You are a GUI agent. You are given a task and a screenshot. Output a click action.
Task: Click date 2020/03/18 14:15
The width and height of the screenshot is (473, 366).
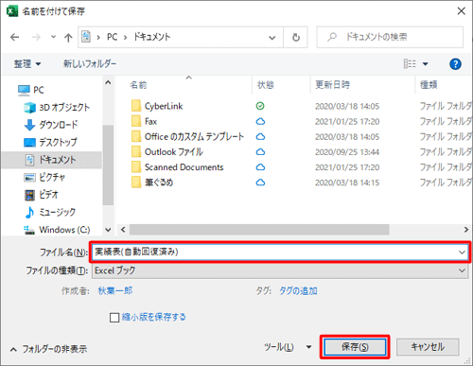click(x=347, y=183)
